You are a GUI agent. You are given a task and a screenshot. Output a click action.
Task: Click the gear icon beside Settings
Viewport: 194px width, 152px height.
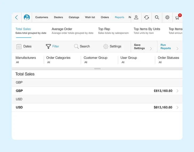click(x=106, y=47)
